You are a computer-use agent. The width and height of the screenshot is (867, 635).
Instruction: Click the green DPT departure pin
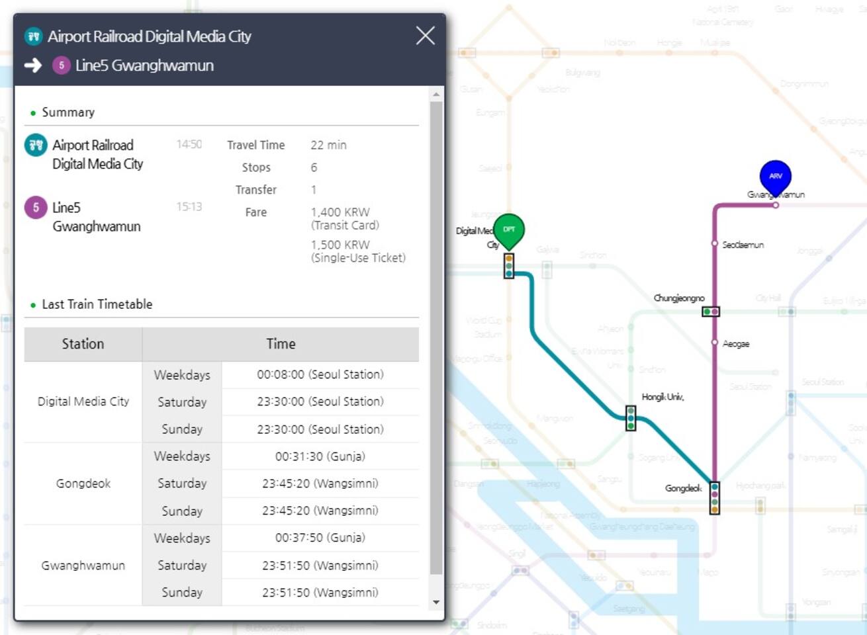509,230
